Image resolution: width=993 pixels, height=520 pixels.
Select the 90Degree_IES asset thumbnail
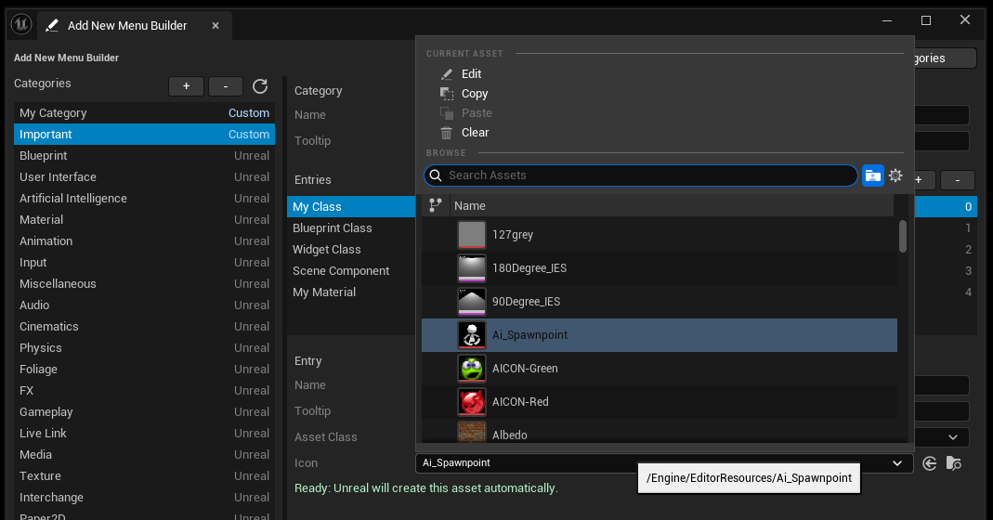(x=472, y=302)
